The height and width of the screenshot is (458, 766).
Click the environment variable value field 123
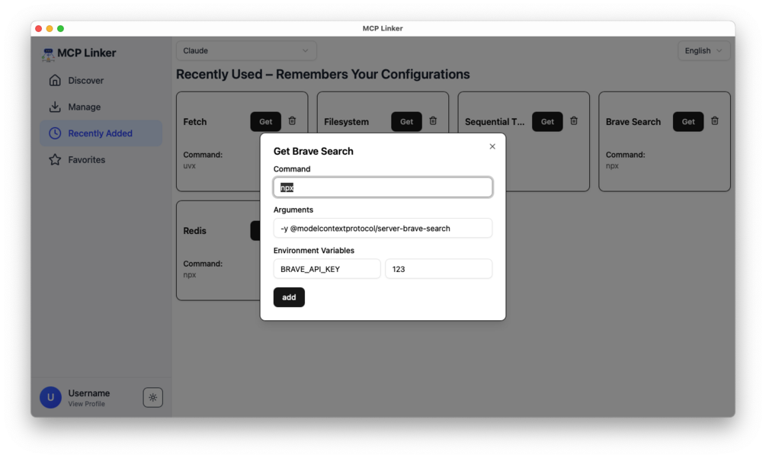[439, 269]
